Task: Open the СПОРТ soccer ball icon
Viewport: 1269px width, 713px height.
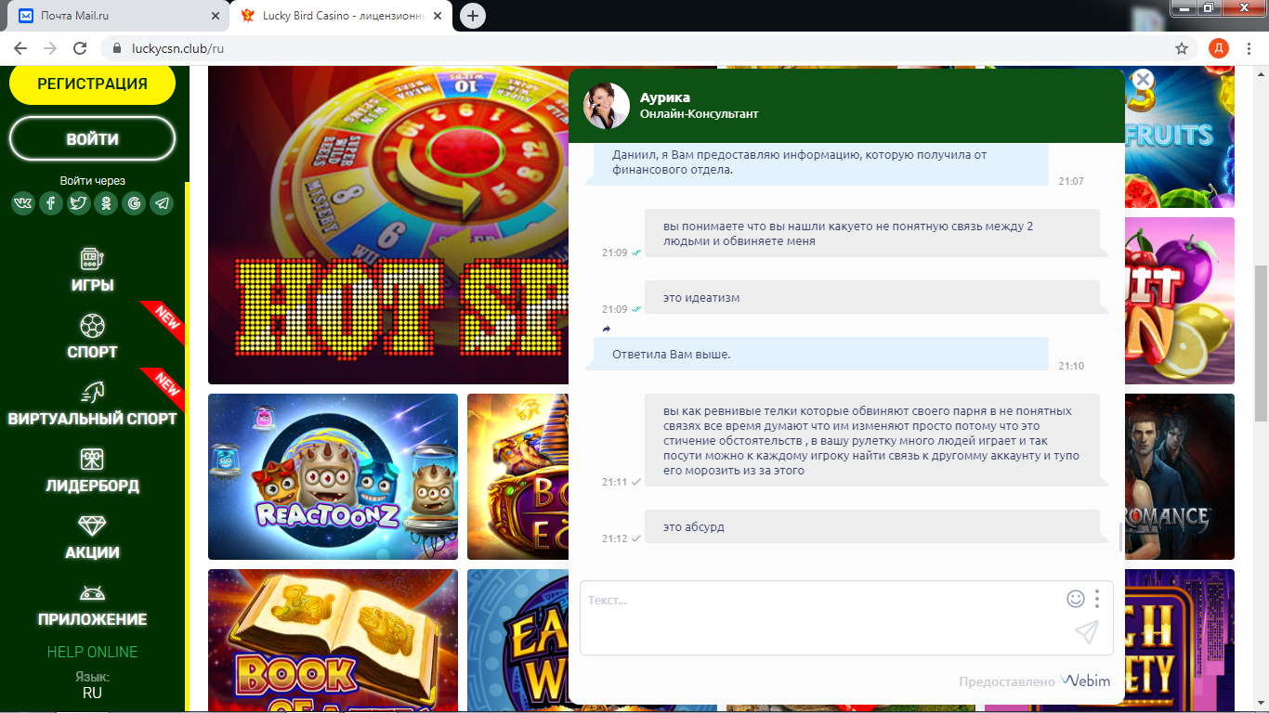Action: coord(92,326)
